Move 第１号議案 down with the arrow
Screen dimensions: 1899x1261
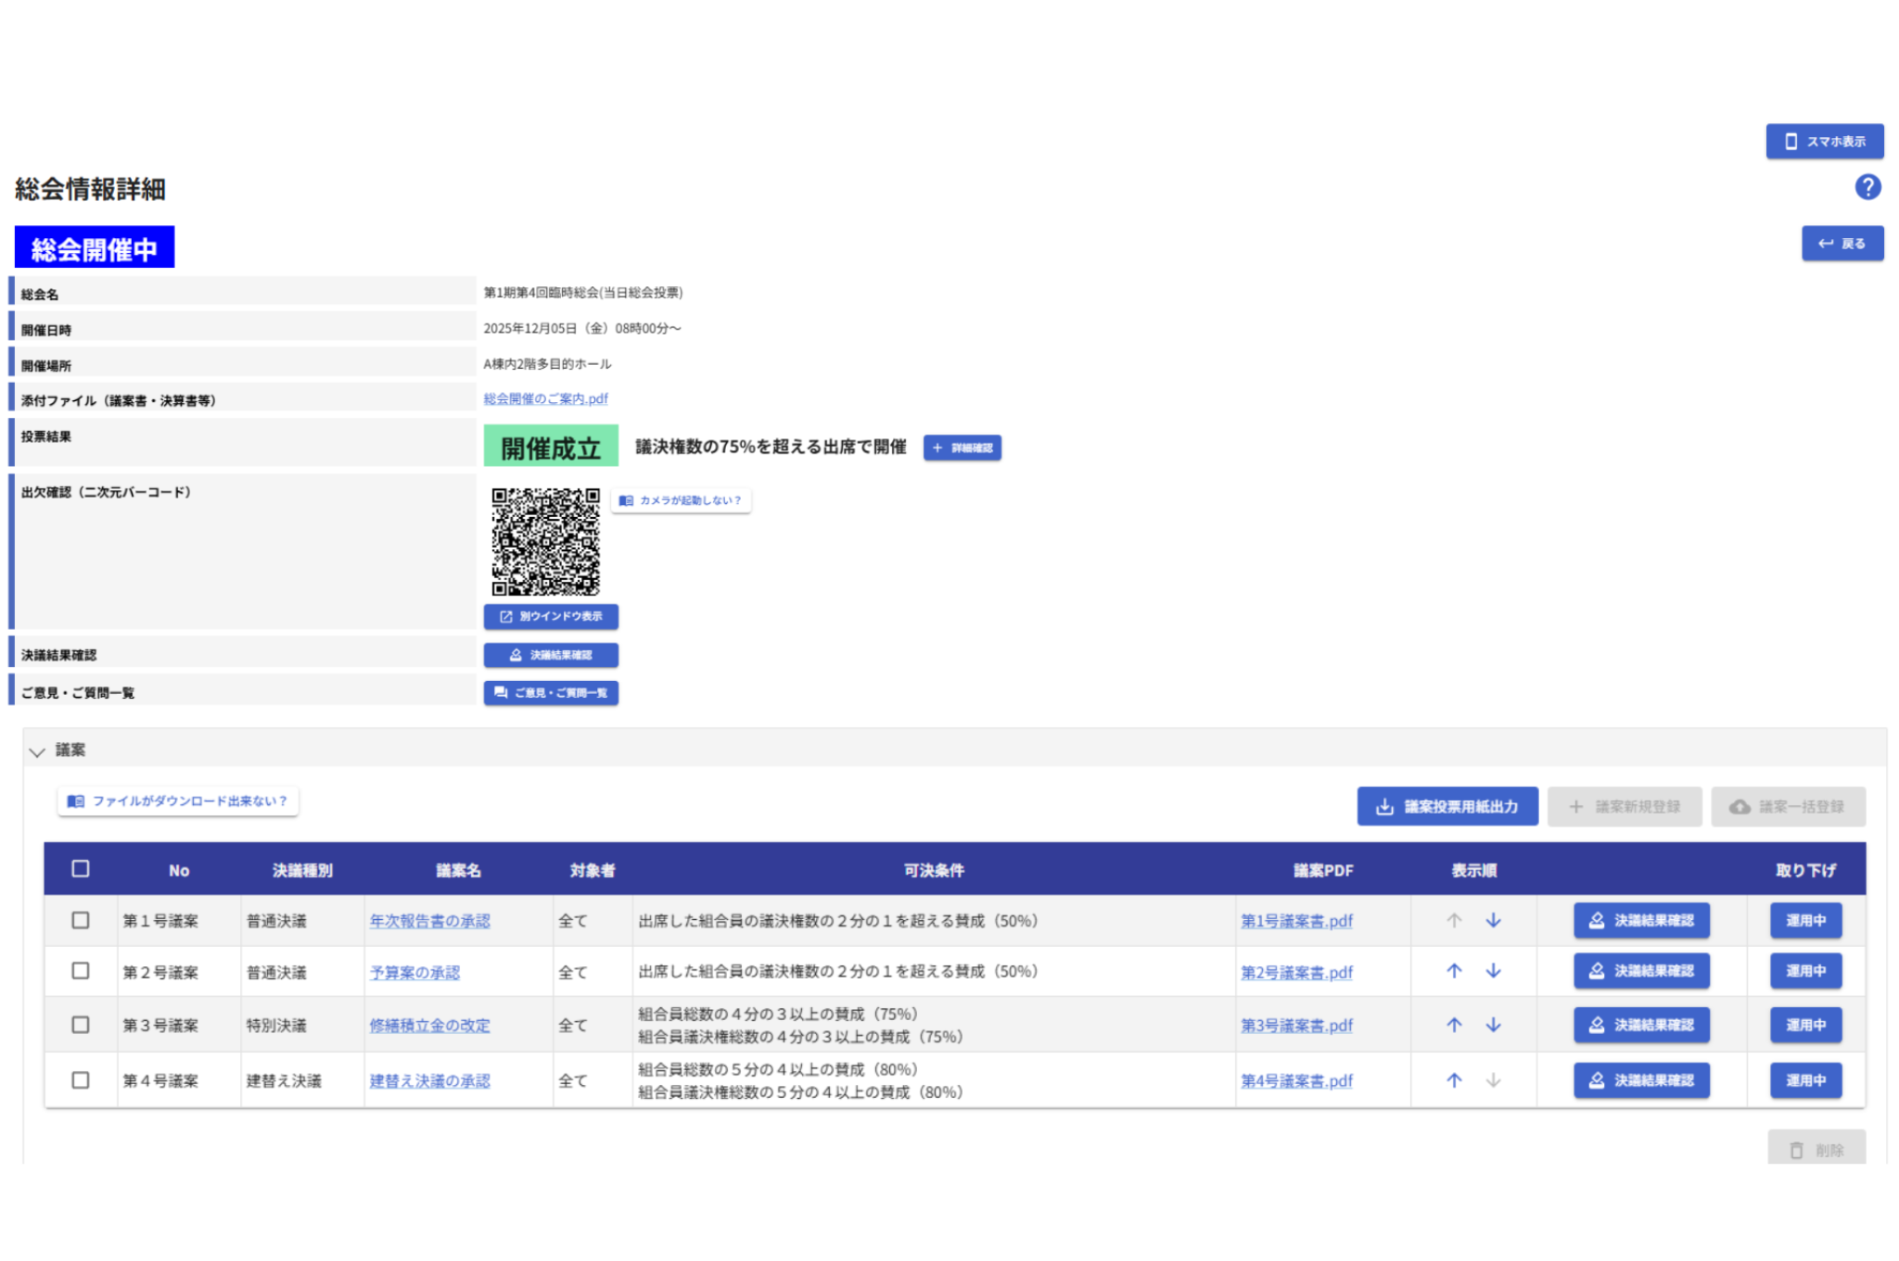[1493, 920]
